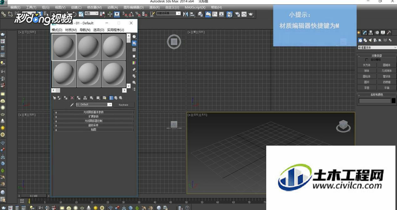
Task: Create a 长方体 box primitive
Action: [x=367, y=65]
